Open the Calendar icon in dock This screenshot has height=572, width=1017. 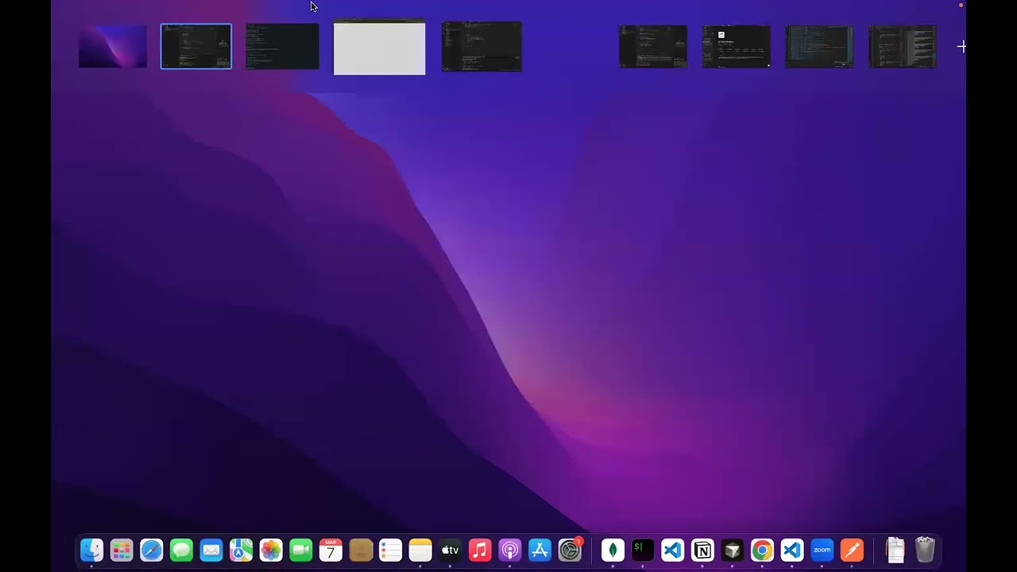331,550
